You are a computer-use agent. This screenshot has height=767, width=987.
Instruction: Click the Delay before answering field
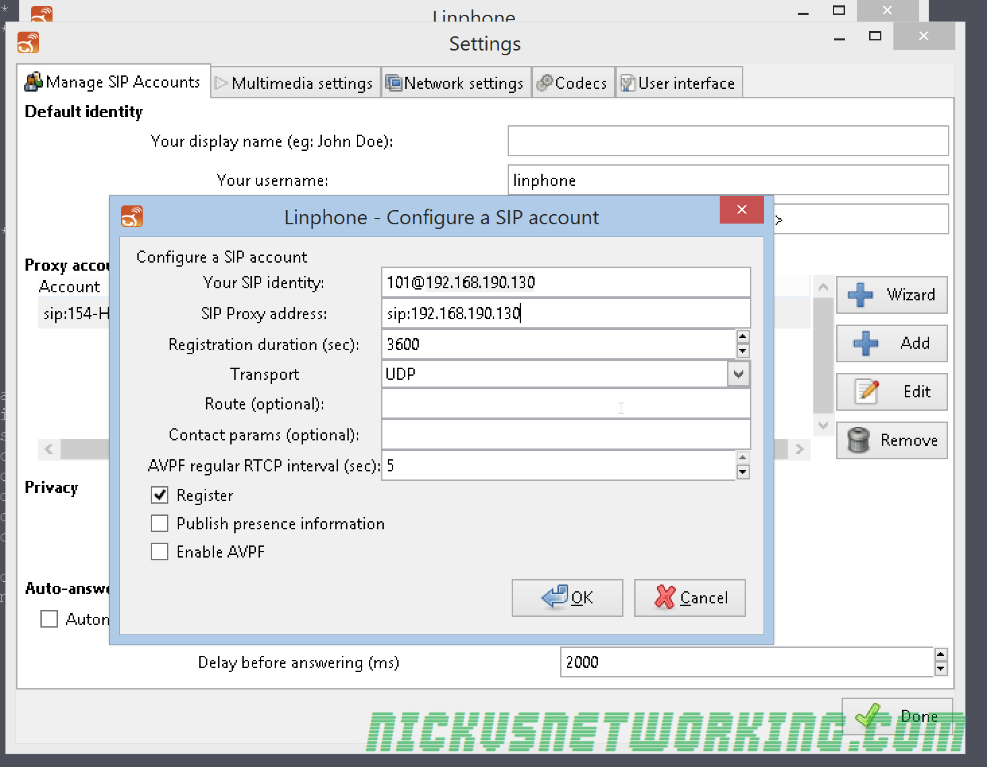coord(747,662)
